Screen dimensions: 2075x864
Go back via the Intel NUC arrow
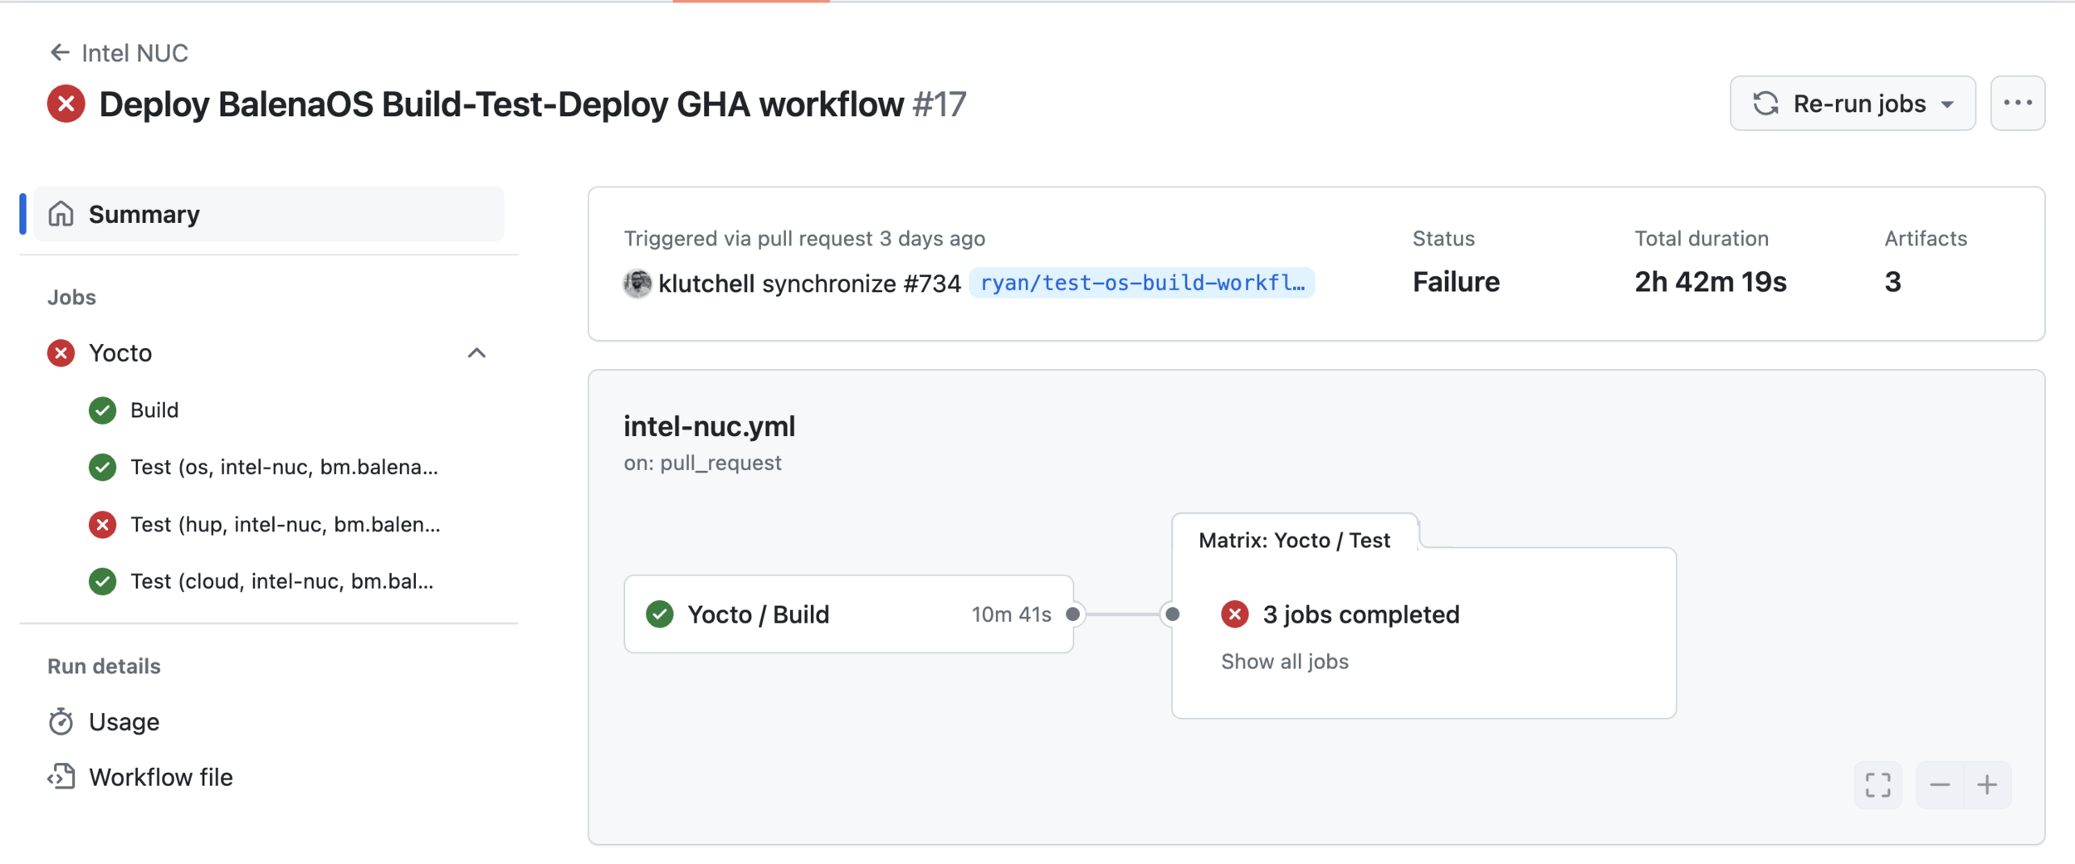[59, 53]
